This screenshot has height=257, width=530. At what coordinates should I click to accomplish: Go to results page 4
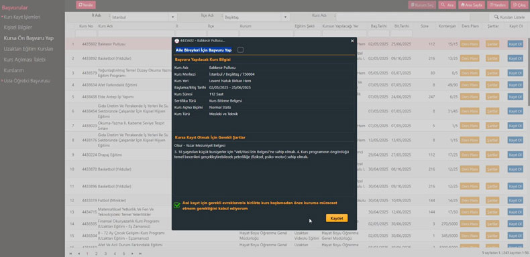point(115,253)
